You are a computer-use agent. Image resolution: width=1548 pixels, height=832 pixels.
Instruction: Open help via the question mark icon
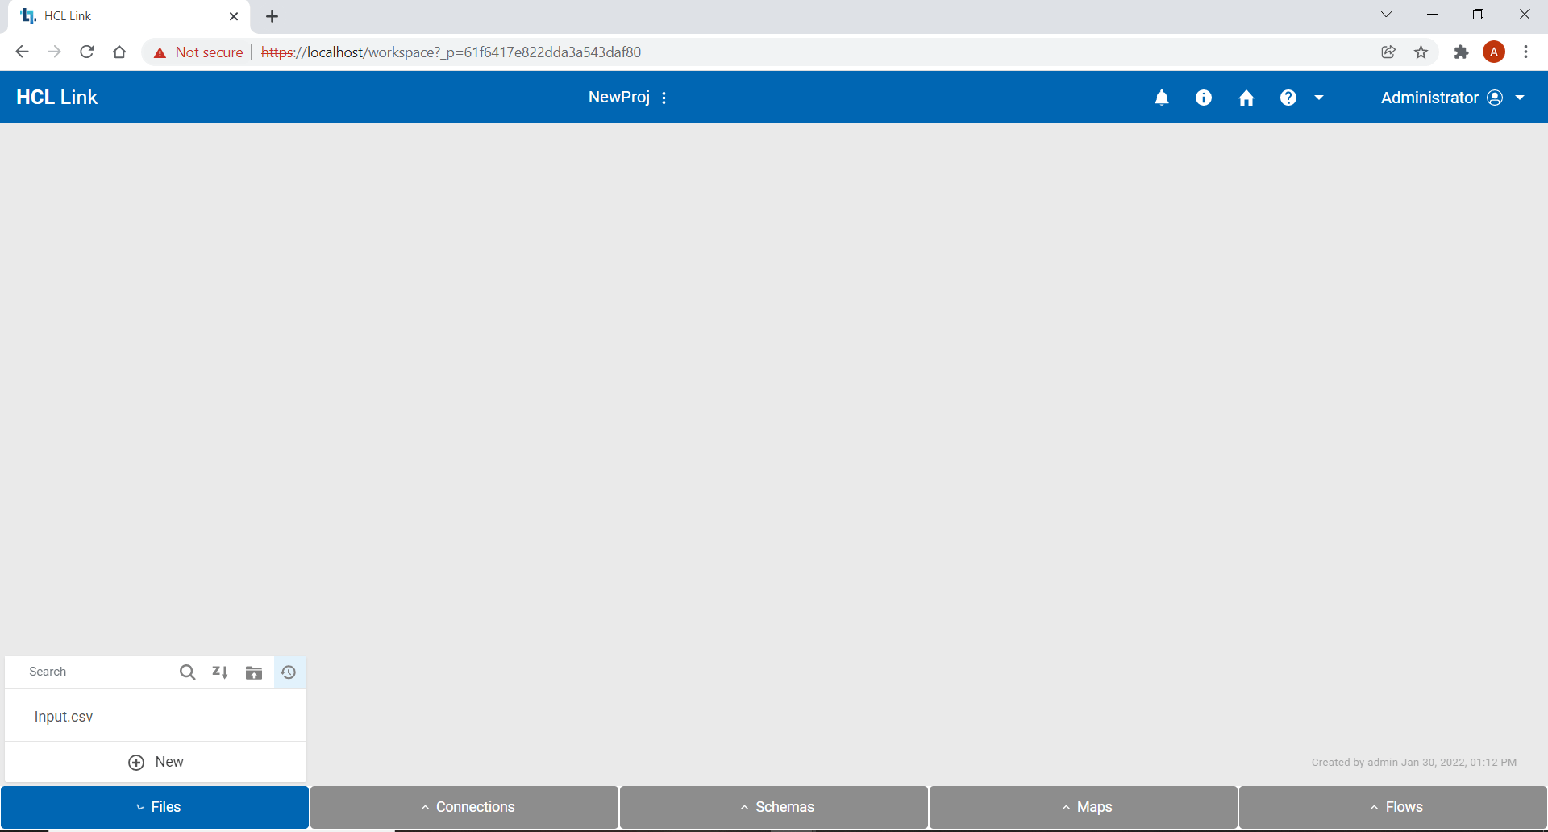pyautogui.click(x=1288, y=97)
